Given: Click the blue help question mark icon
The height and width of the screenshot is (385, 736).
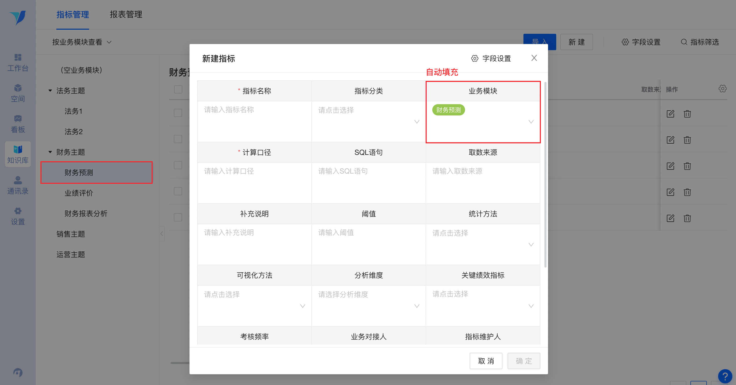Looking at the screenshot, I should point(725,376).
